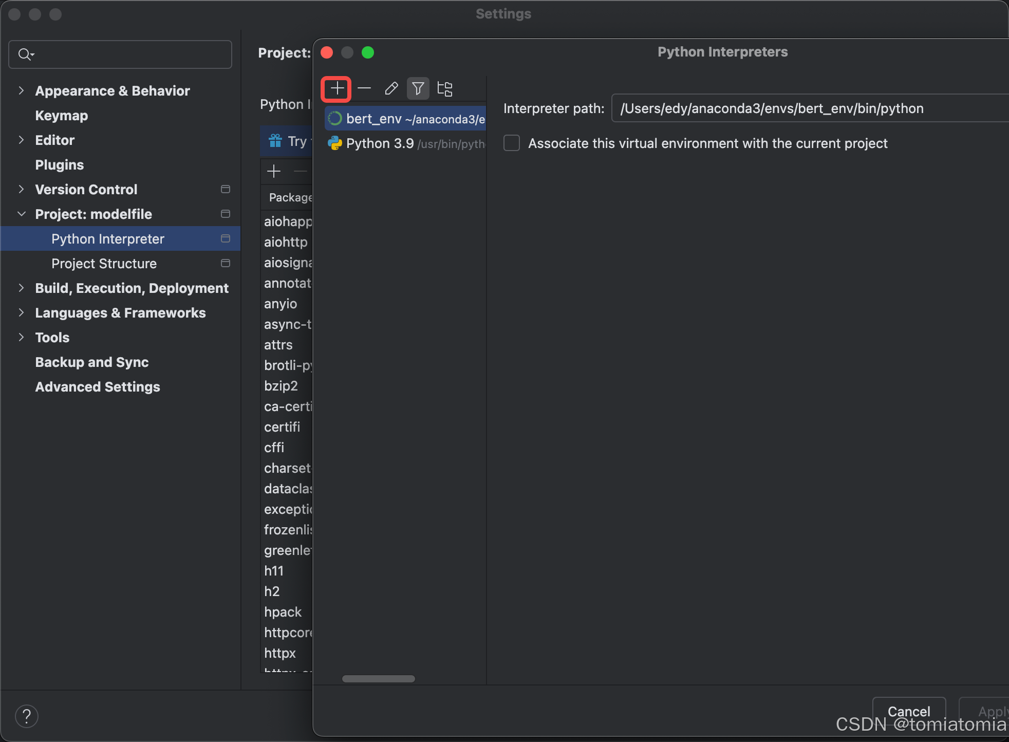Click the interpreter list horizontal scrollbar
The image size is (1009, 742).
click(x=379, y=679)
